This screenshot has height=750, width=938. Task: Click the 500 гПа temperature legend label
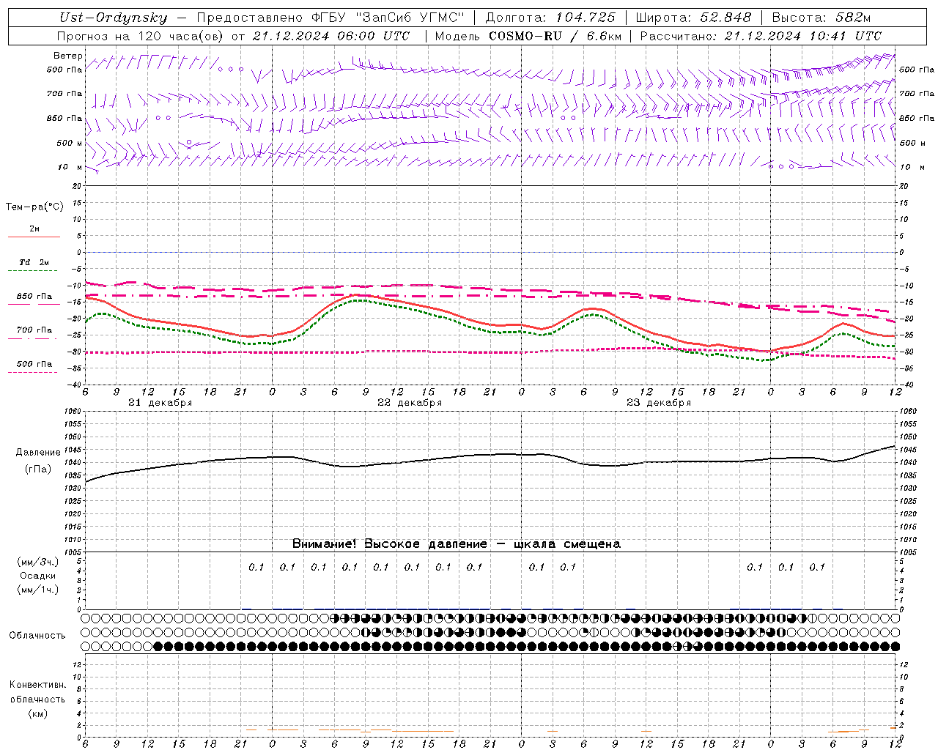(34, 364)
